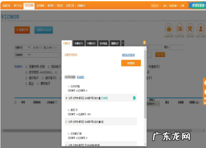Viewport: 206px width, 148px height.
Task: Click the blue link above 新增授权 button
Action: pos(128,55)
